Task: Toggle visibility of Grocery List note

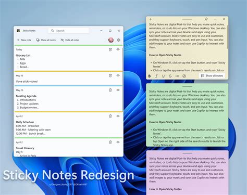Action: 118,49
